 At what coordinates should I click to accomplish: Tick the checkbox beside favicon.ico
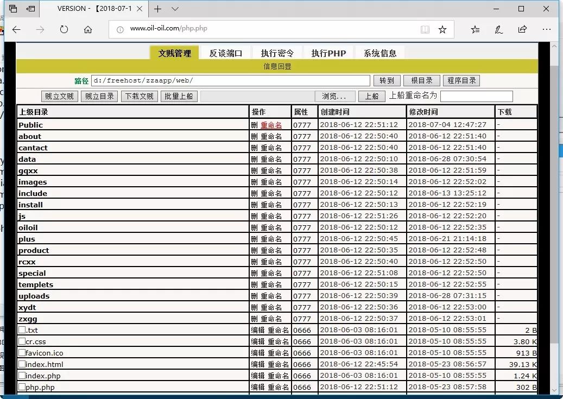click(22, 353)
